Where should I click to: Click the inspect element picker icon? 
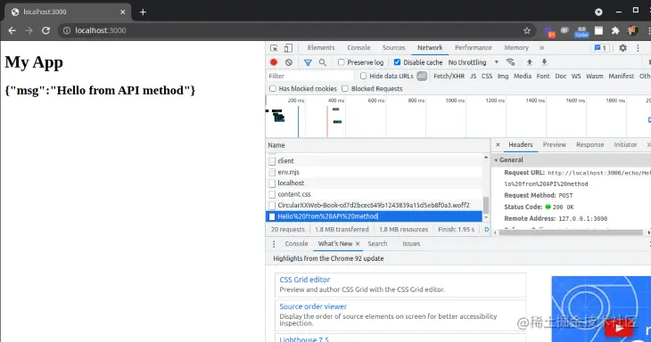274,48
